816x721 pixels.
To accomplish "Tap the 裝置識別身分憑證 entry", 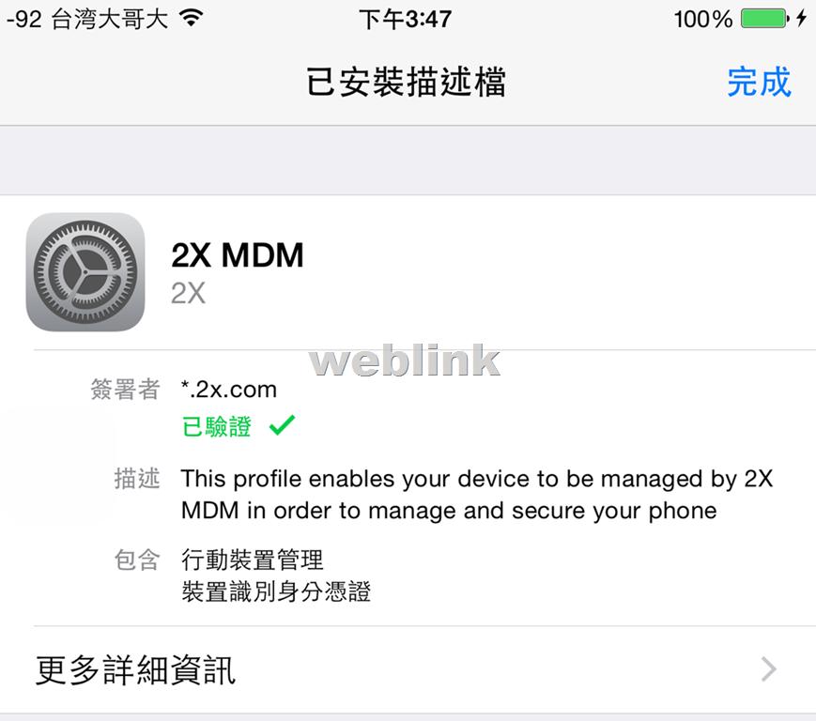I will tap(276, 591).
